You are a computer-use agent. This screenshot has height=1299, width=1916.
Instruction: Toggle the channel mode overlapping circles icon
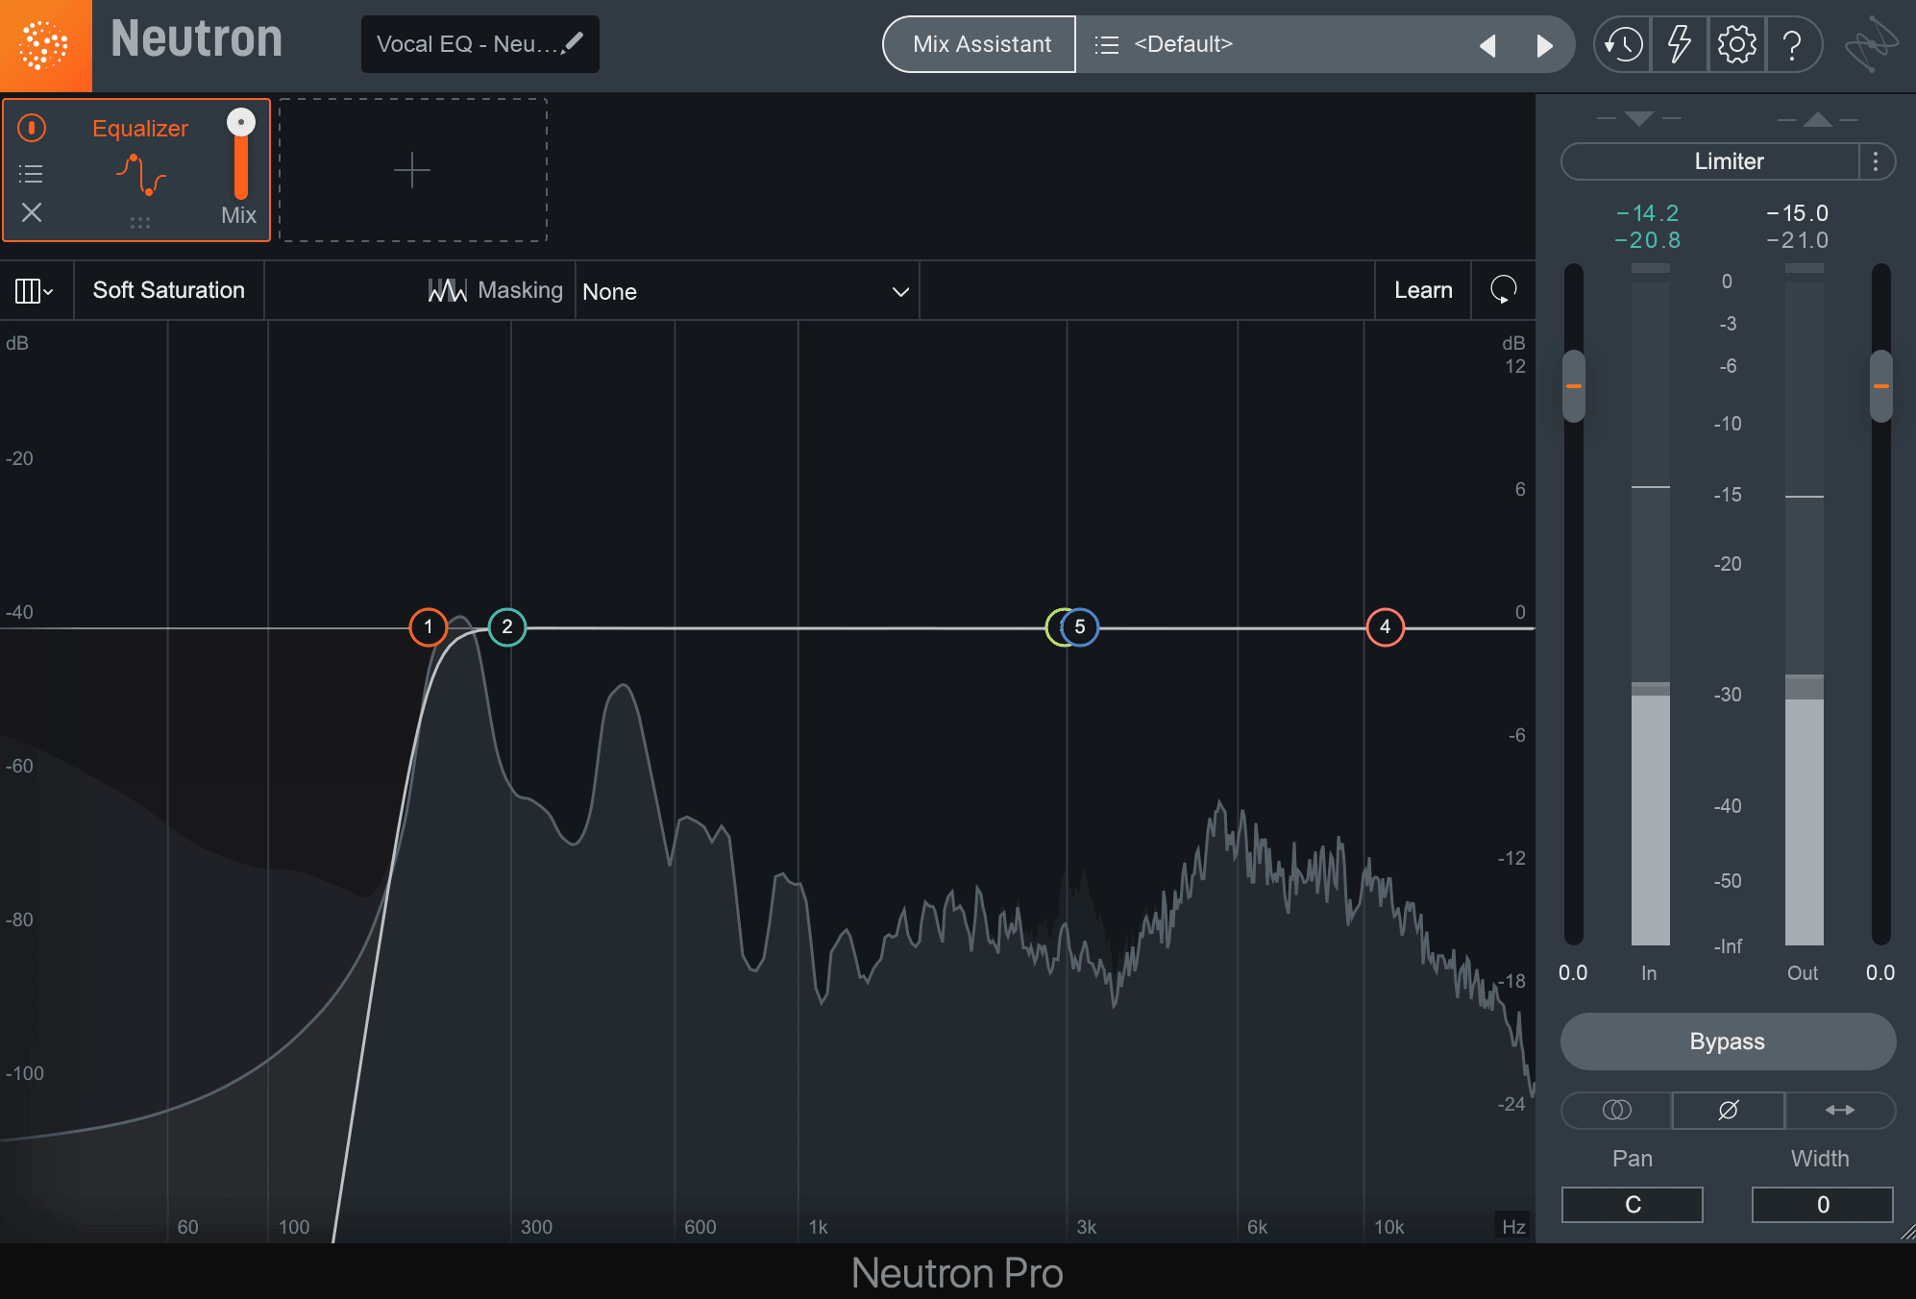[1617, 1111]
